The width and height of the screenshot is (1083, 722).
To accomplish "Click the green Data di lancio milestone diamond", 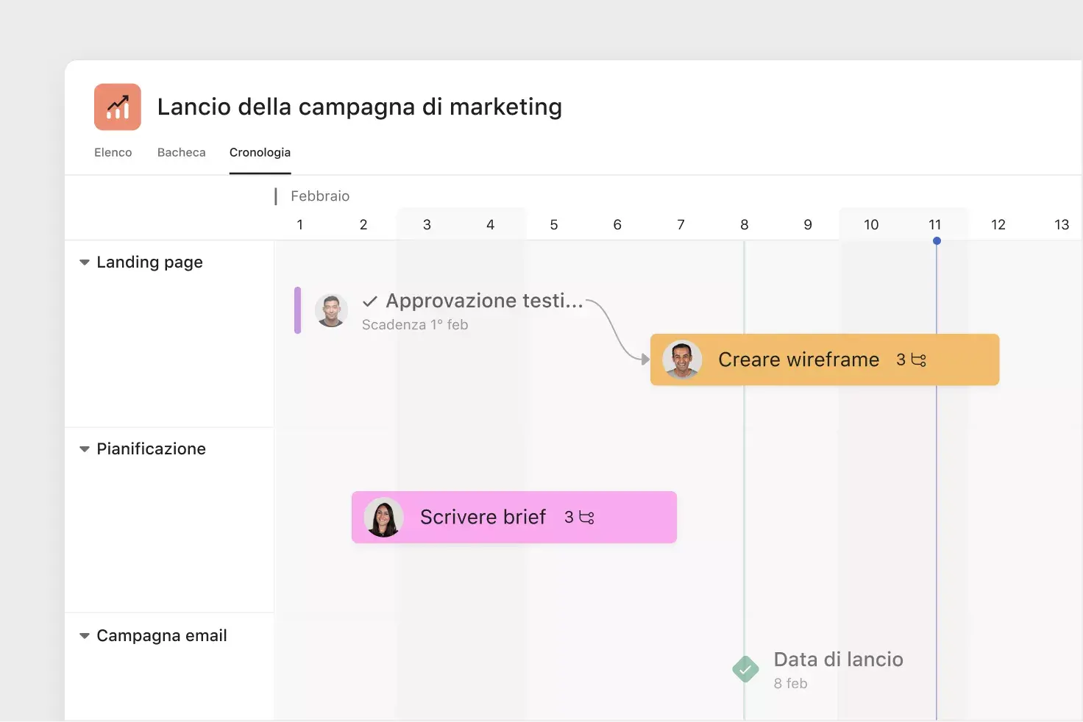I will tap(745, 669).
